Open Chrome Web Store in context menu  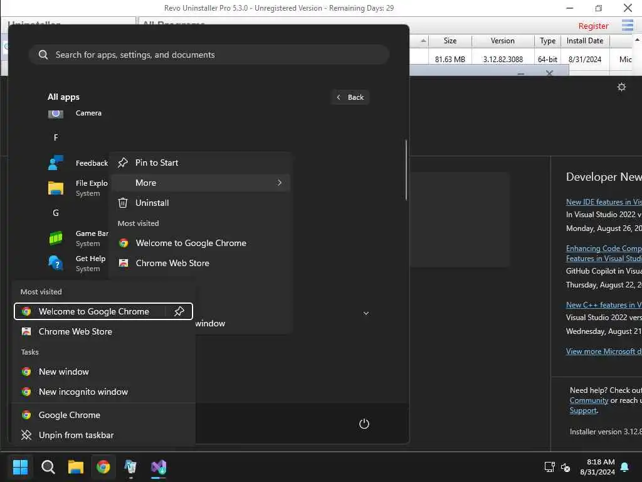tap(201, 263)
